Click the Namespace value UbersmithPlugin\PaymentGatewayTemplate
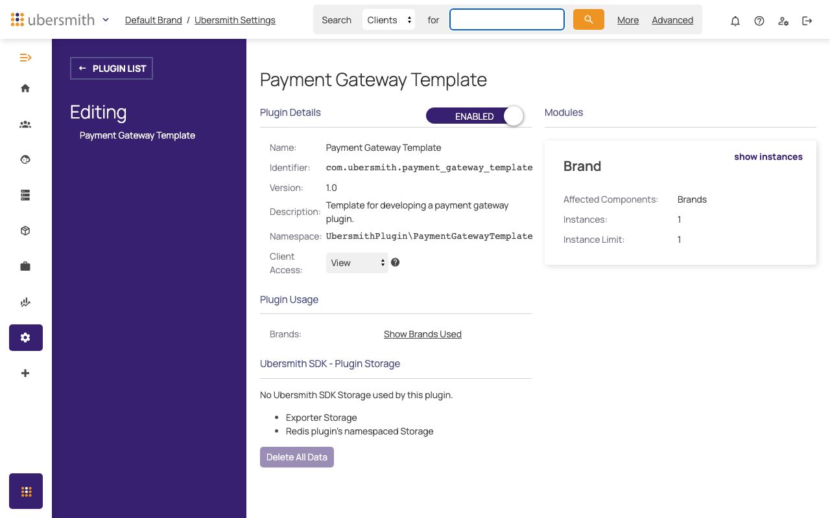The width and height of the screenshot is (830, 518). 429,236
